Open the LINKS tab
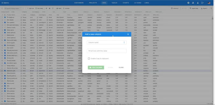This screenshot has width=215, height=105. pyautogui.click(x=146, y=3)
